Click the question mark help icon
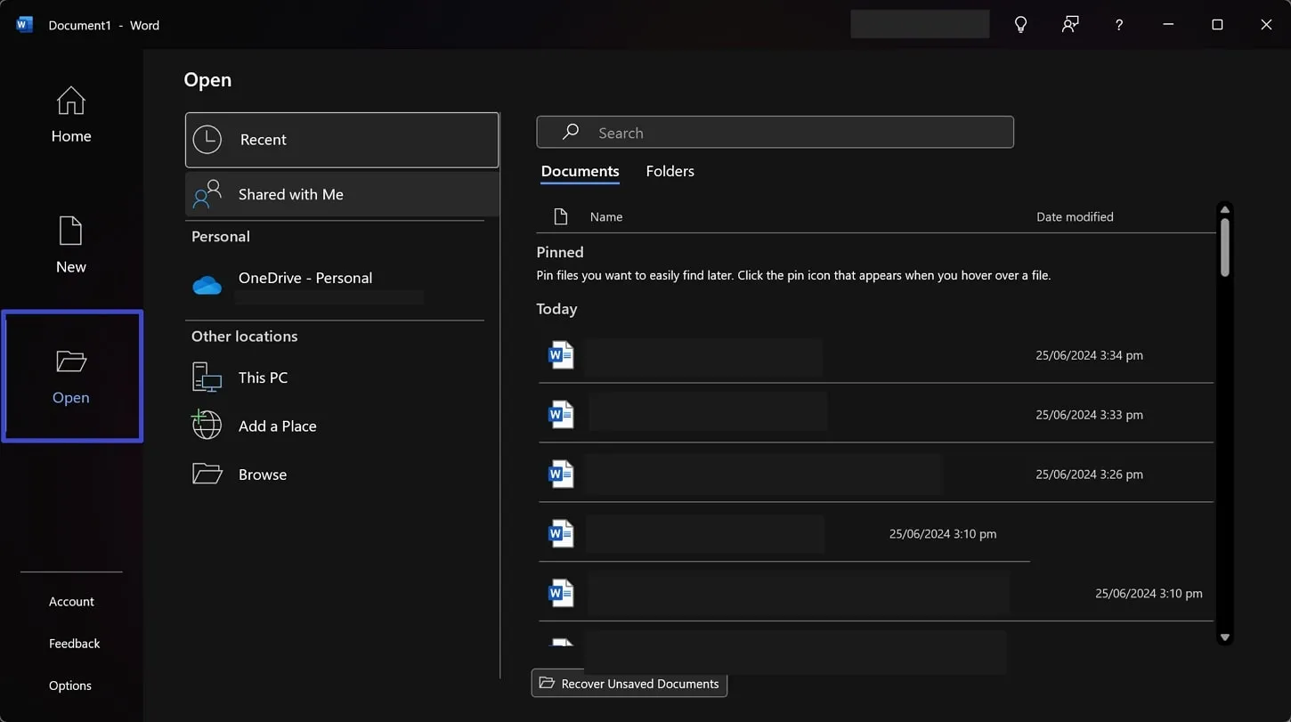The height and width of the screenshot is (722, 1291). point(1119,25)
